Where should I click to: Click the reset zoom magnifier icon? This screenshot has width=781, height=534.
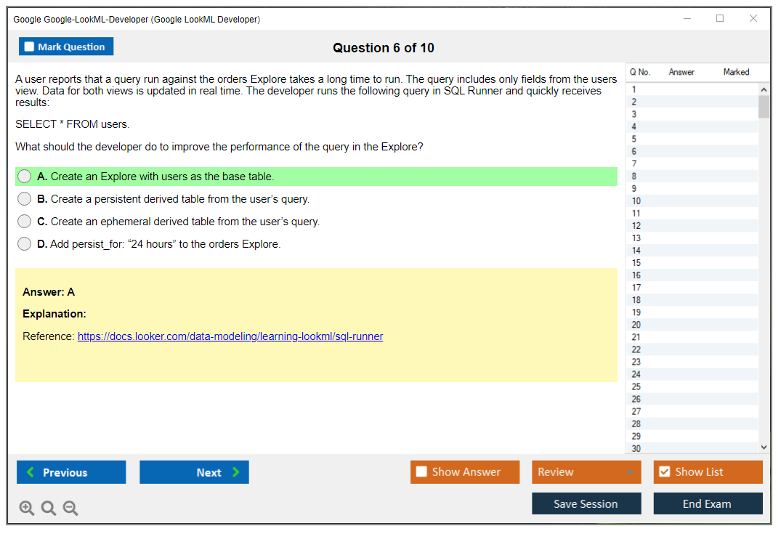point(49,509)
